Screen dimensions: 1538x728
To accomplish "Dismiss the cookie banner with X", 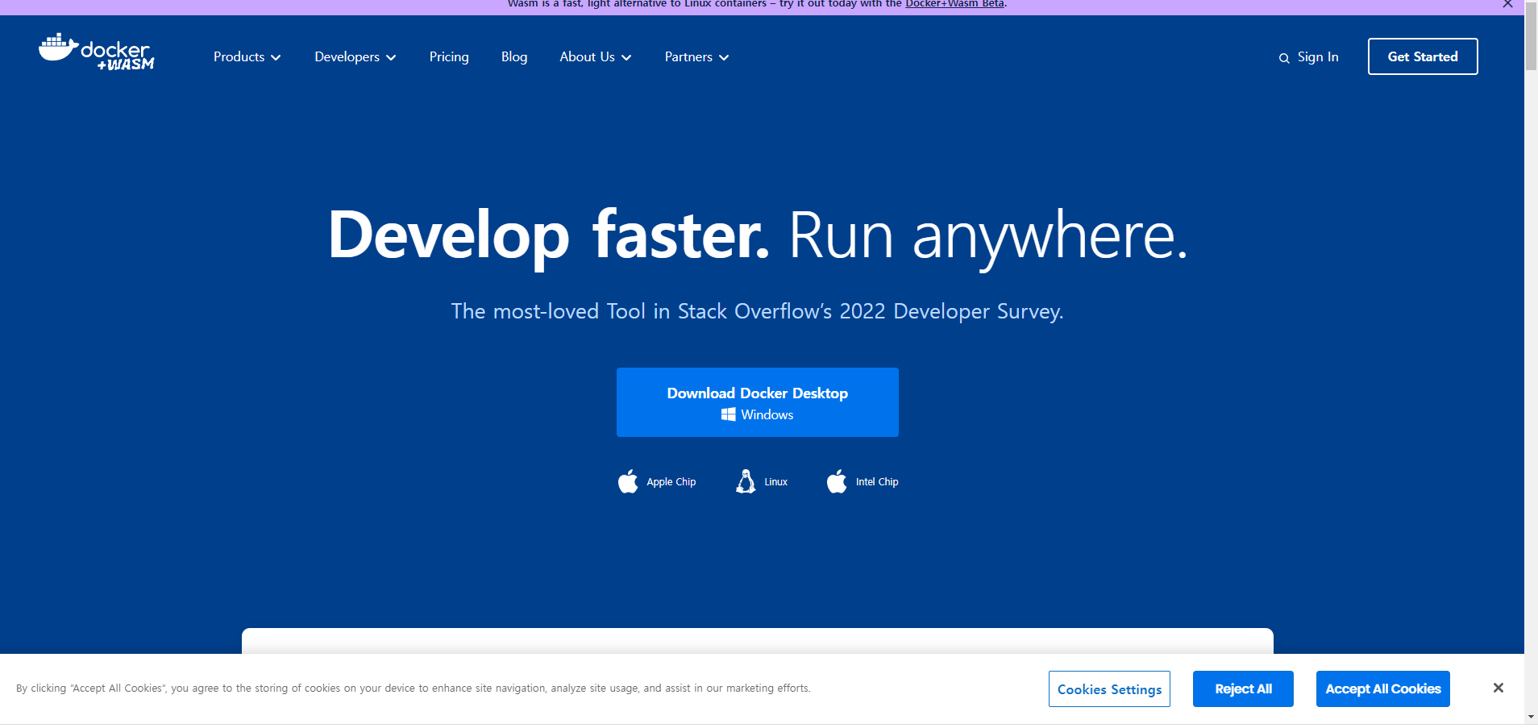I will coord(1498,688).
